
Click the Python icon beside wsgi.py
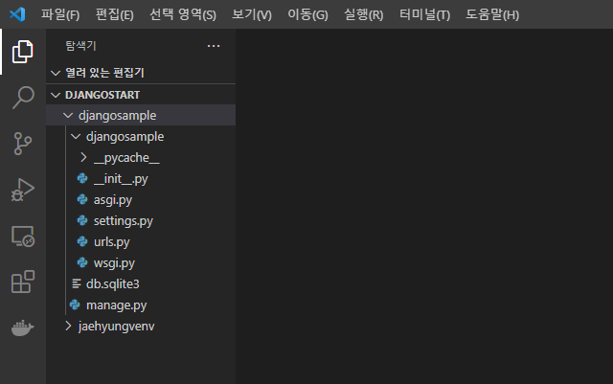[x=82, y=262]
